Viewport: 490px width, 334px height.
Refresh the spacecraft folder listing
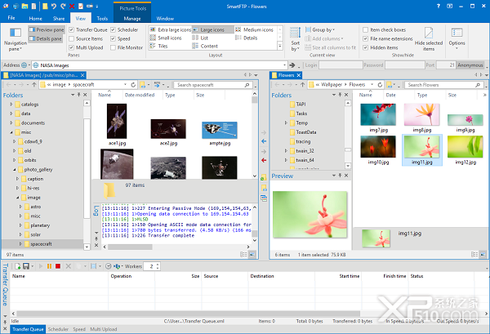pos(133,85)
